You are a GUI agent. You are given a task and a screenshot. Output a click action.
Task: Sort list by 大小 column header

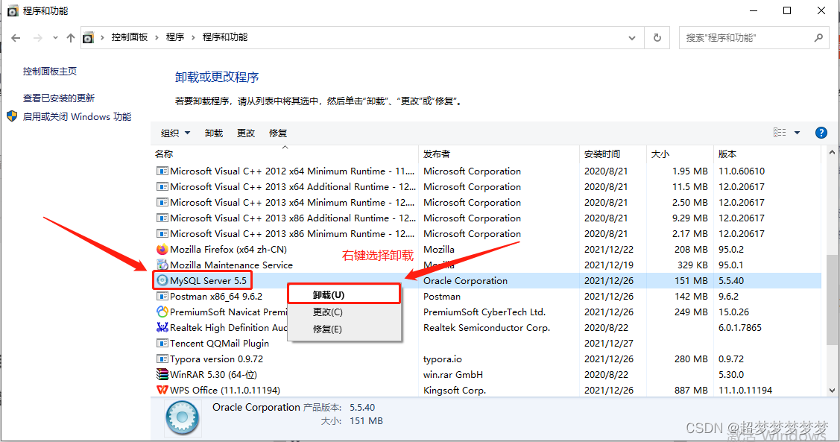point(680,154)
